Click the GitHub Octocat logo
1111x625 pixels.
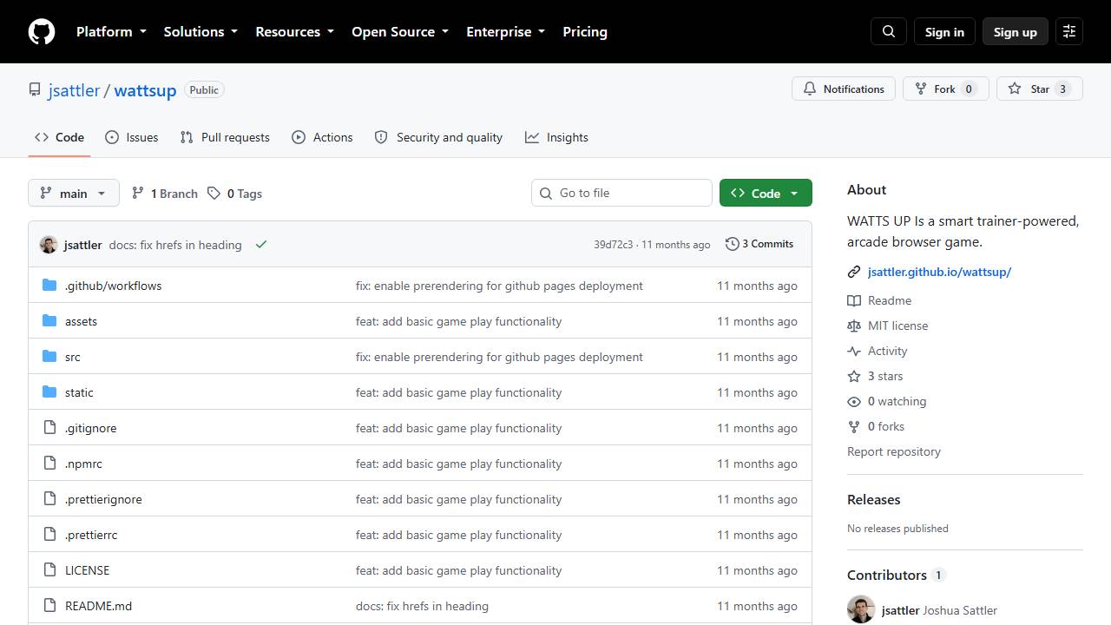[x=42, y=31]
